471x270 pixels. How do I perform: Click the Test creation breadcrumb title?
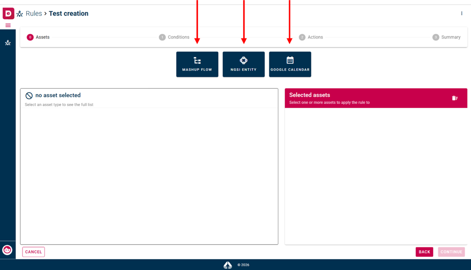tap(68, 14)
